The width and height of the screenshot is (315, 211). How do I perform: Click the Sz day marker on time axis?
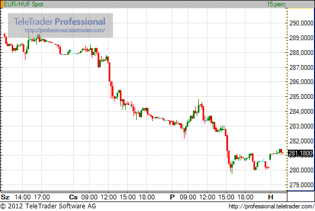[5, 197]
